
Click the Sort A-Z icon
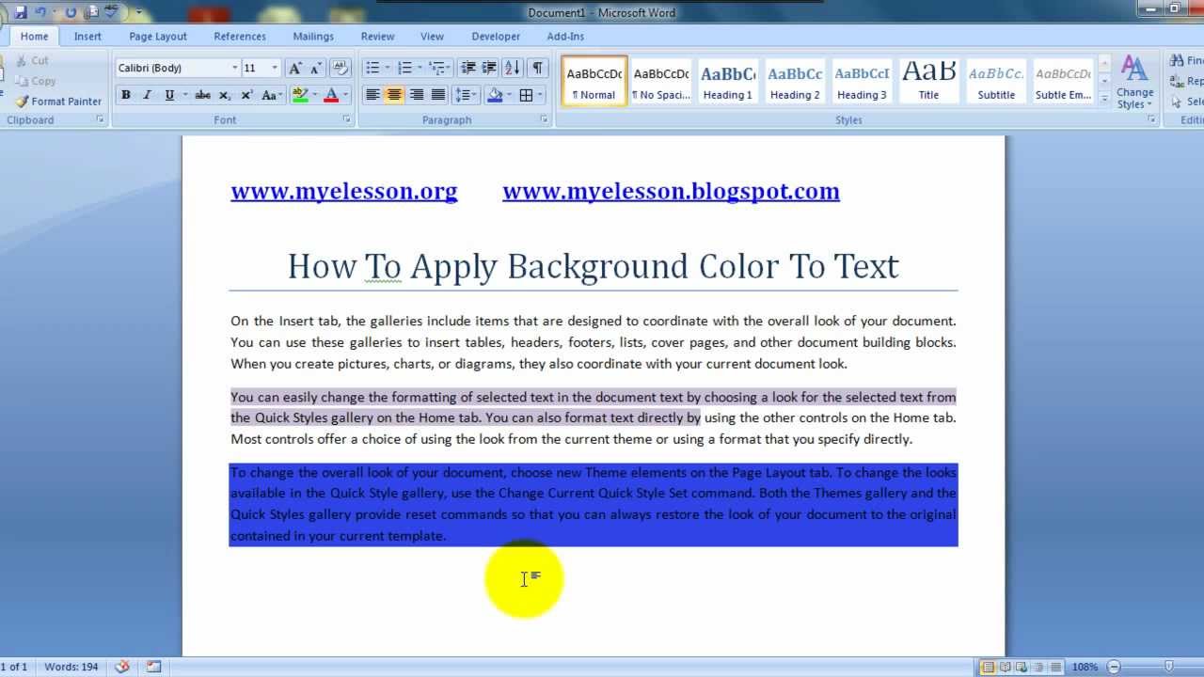[x=513, y=68]
